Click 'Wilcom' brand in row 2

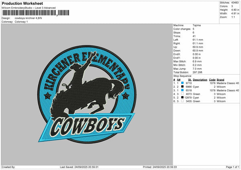point(221,87)
